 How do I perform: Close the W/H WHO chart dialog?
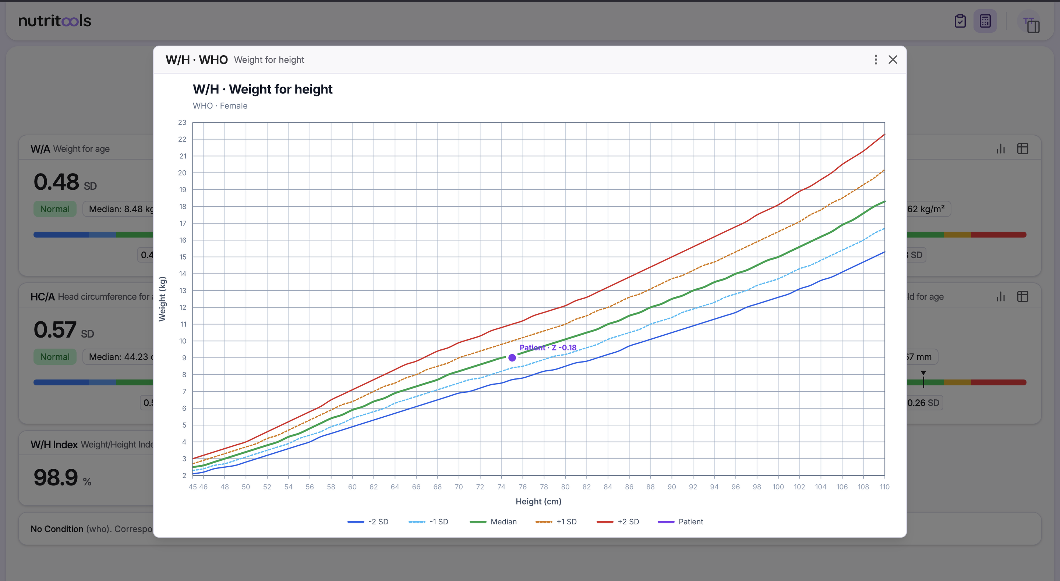click(893, 60)
